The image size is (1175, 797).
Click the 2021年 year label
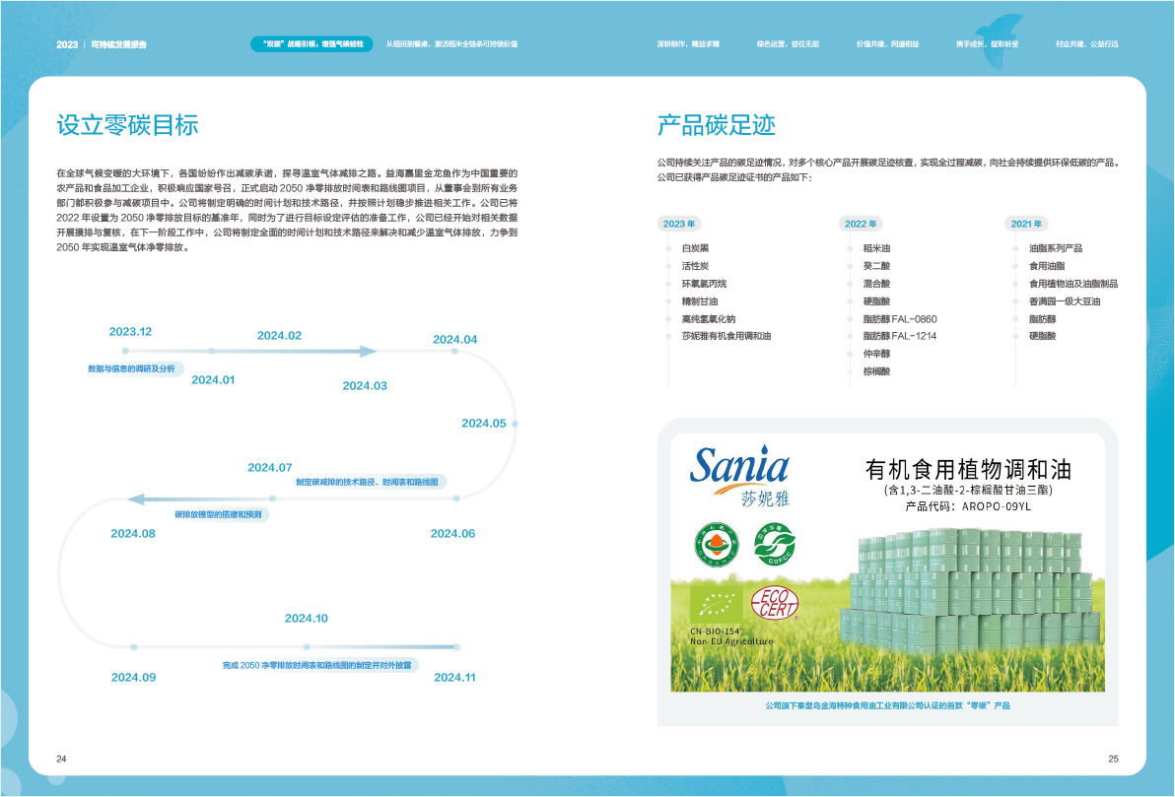1026,225
